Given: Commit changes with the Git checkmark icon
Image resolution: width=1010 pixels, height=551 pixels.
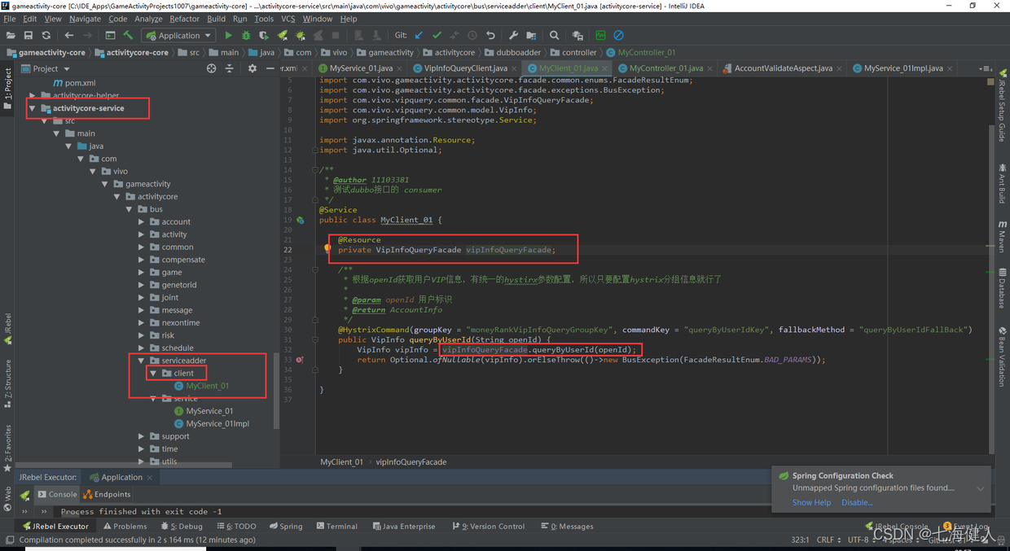Looking at the screenshot, I should pyautogui.click(x=437, y=35).
